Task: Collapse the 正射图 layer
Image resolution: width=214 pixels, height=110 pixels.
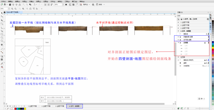Action: pos(178,43)
